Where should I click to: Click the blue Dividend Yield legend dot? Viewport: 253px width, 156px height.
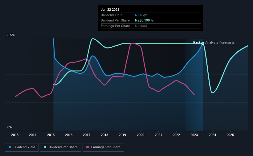coord(10,147)
